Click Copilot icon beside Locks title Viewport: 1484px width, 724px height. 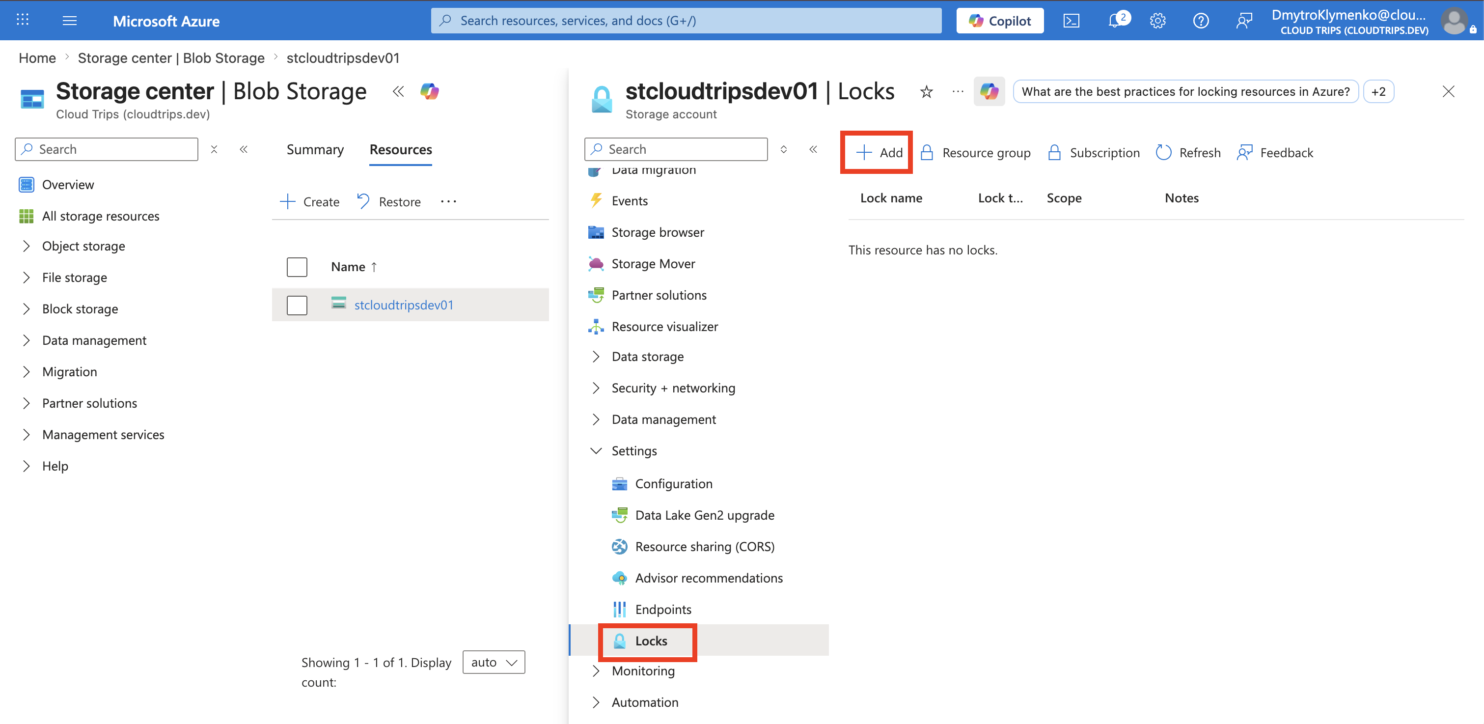(x=989, y=92)
